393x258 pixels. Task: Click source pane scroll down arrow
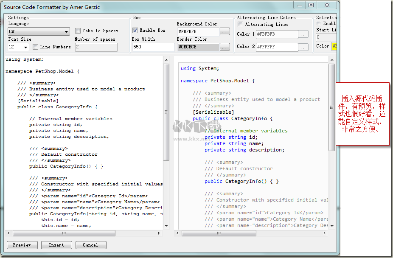click(x=166, y=226)
